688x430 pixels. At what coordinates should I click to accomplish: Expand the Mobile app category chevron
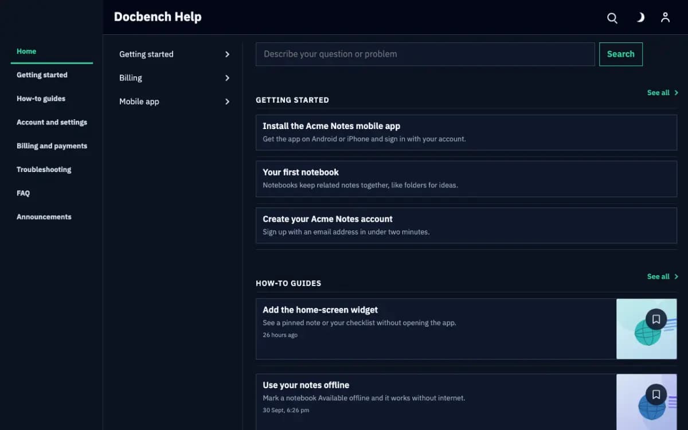click(x=227, y=101)
